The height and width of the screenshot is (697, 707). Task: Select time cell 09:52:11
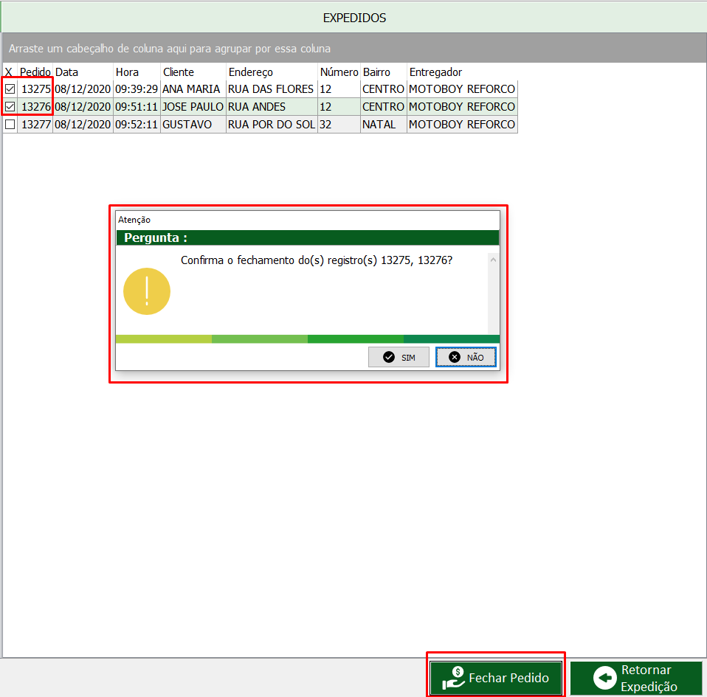[x=137, y=125]
